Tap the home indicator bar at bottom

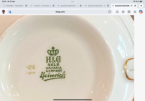tap(73, 100)
